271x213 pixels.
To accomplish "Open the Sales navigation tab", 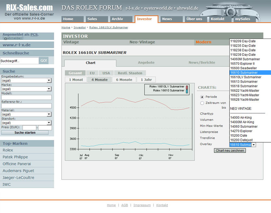I will pyautogui.click(x=97, y=19).
